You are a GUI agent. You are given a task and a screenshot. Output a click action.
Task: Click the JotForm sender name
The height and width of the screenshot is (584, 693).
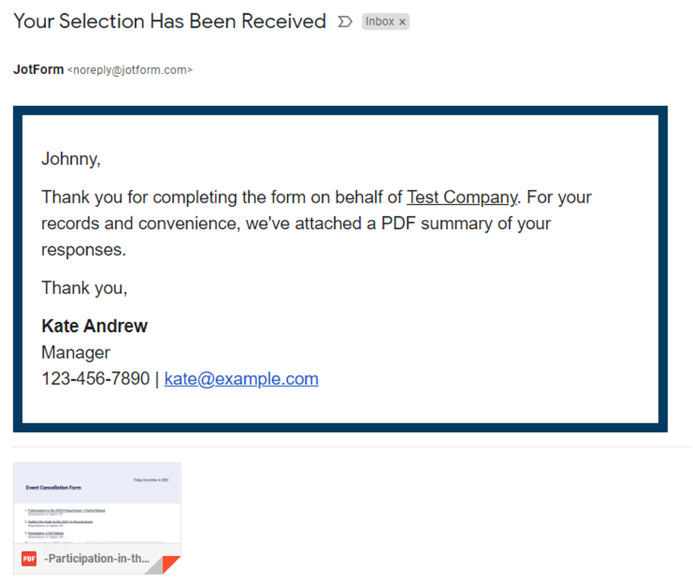point(38,69)
